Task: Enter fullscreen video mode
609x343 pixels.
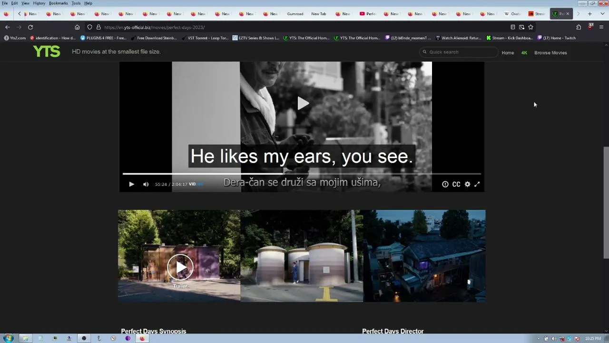Action: [x=477, y=184]
